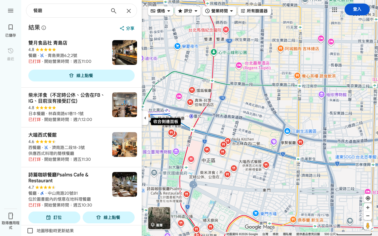Click the 養心茶樓 蔬食飲茶 restaurant marker
This screenshot has height=236, width=378.
coord(297,76)
